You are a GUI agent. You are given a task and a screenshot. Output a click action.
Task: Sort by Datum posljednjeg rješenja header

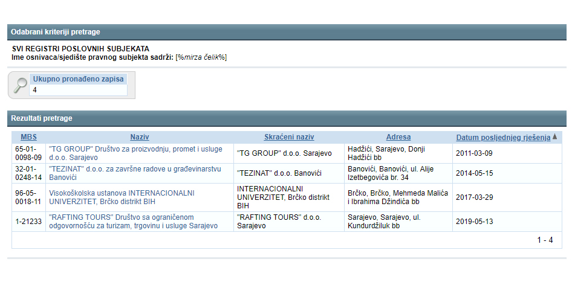coord(503,137)
